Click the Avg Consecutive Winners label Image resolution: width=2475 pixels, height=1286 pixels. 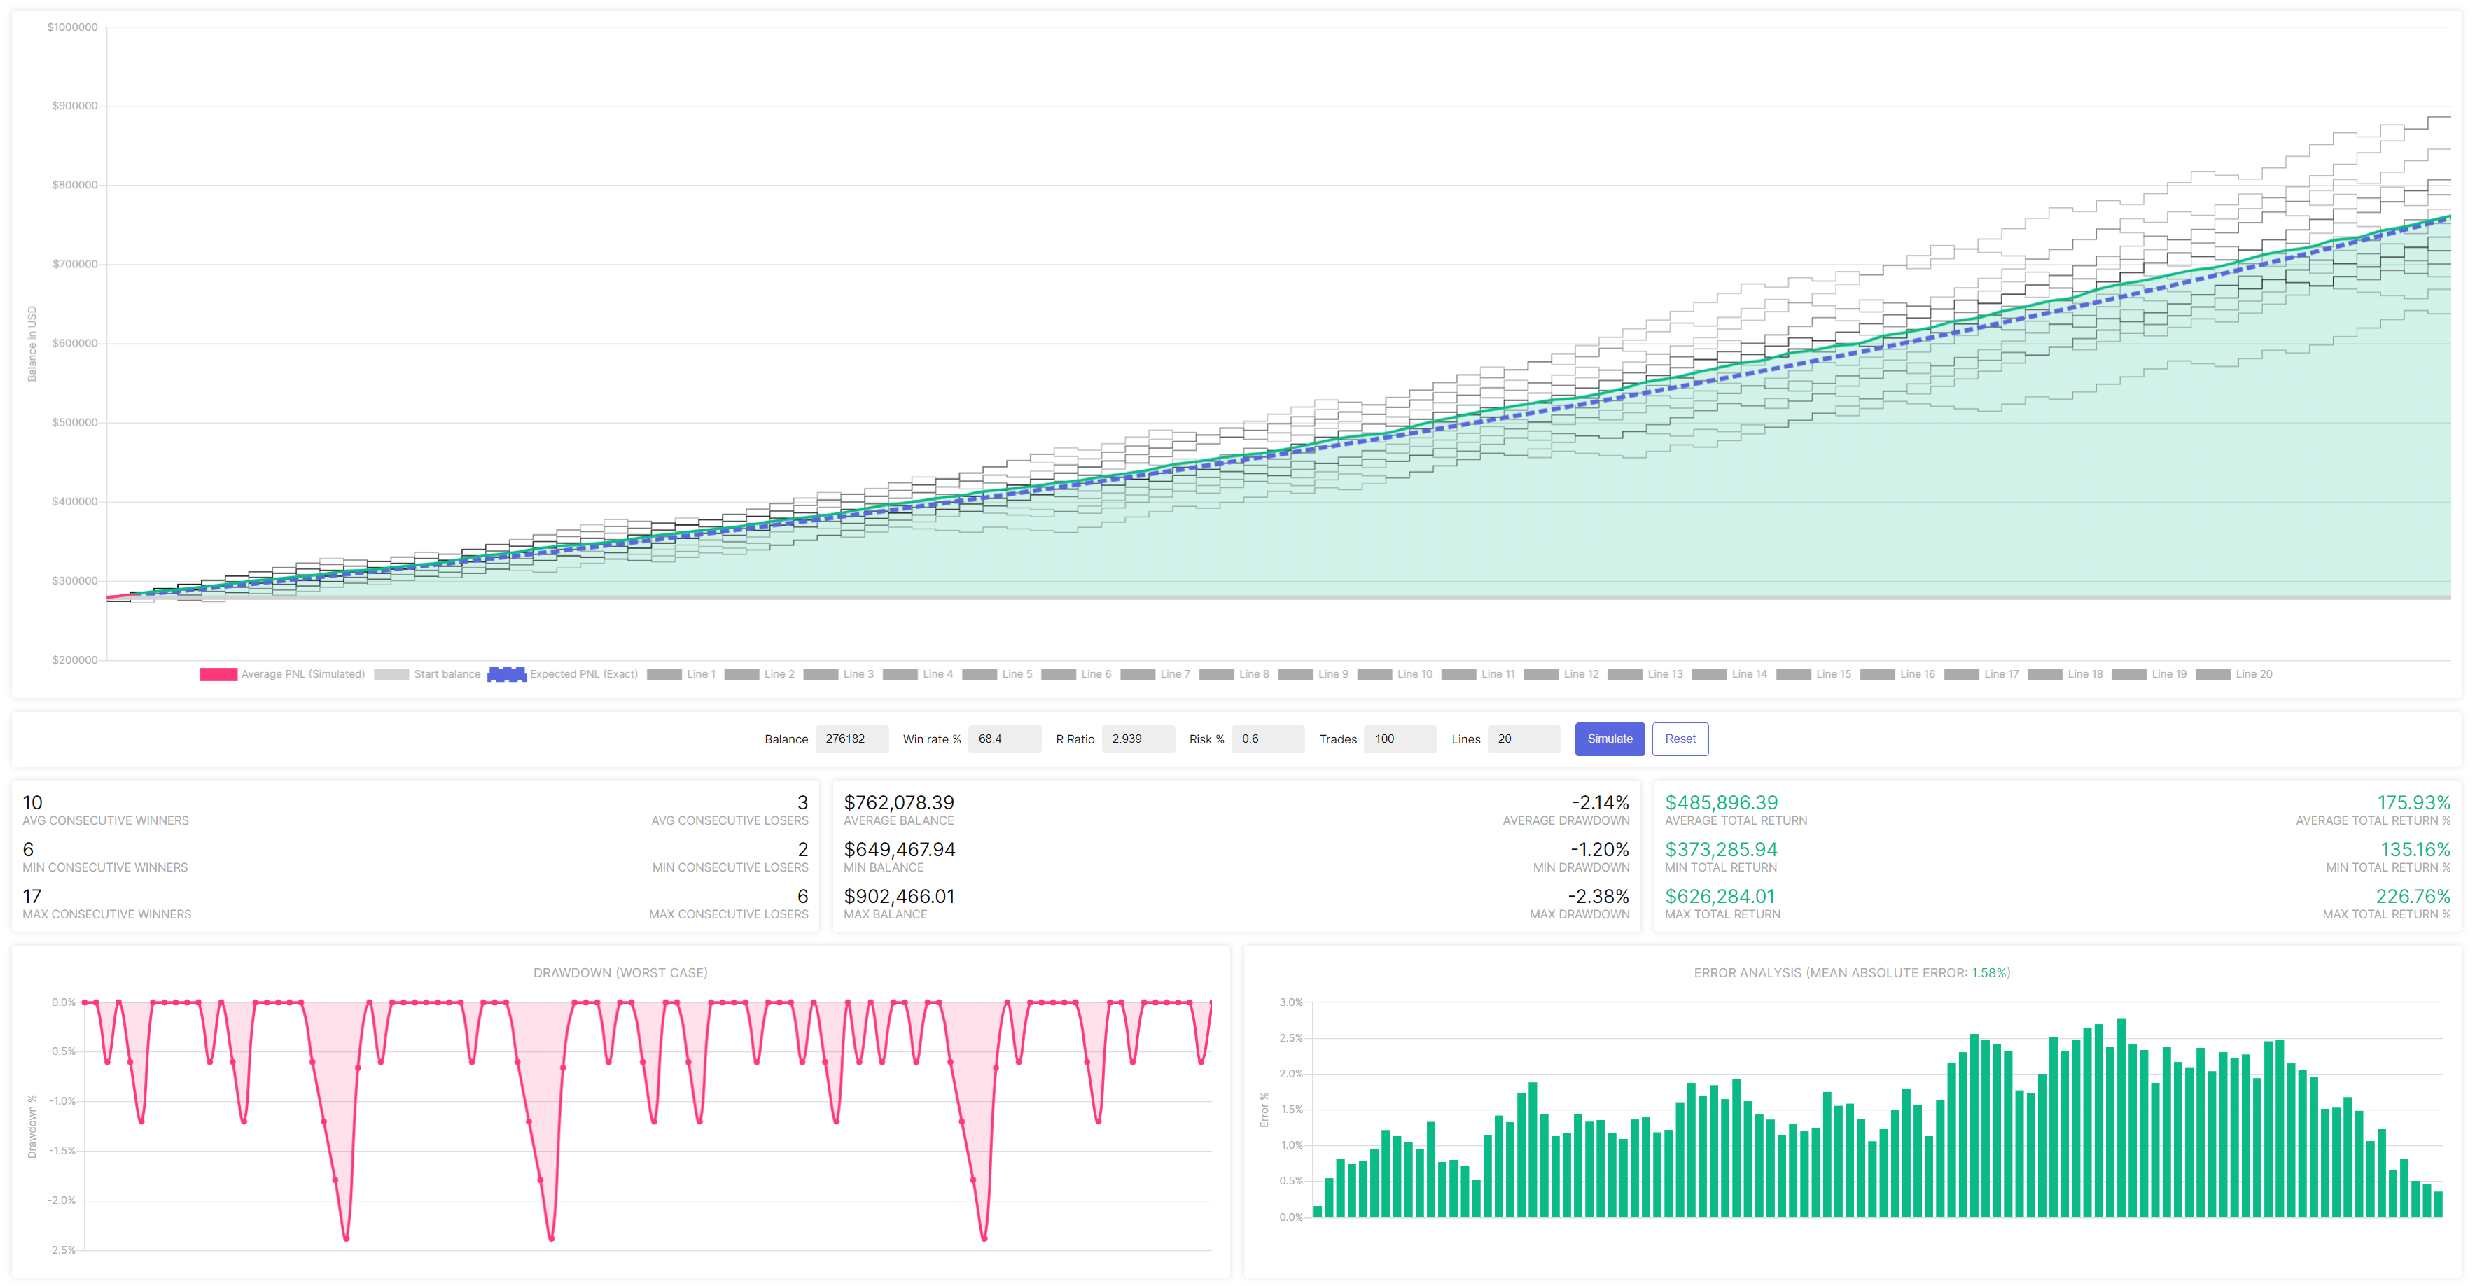pyautogui.click(x=106, y=821)
